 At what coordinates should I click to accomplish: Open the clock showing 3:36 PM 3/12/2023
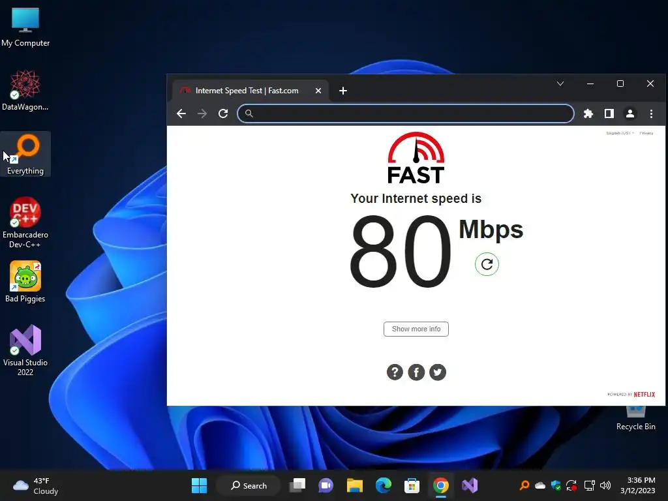(638, 485)
